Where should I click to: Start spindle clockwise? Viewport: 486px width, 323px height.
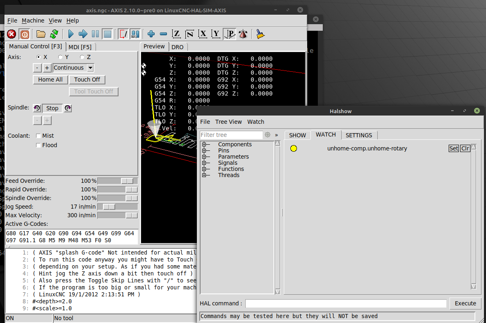click(x=68, y=108)
